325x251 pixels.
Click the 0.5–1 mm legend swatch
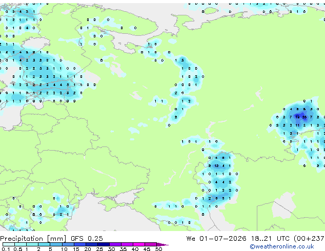point(21,244)
